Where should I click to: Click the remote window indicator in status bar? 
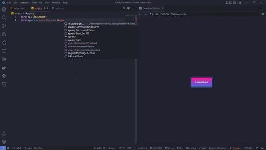(3, 148)
